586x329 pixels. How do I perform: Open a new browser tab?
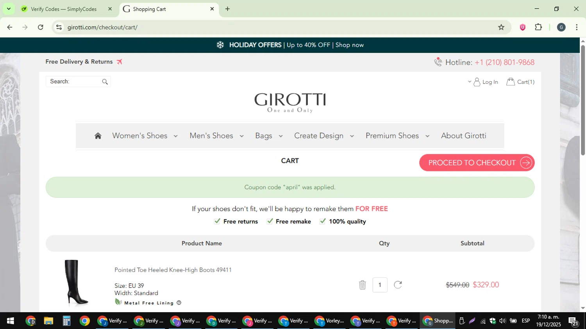[x=227, y=9]
